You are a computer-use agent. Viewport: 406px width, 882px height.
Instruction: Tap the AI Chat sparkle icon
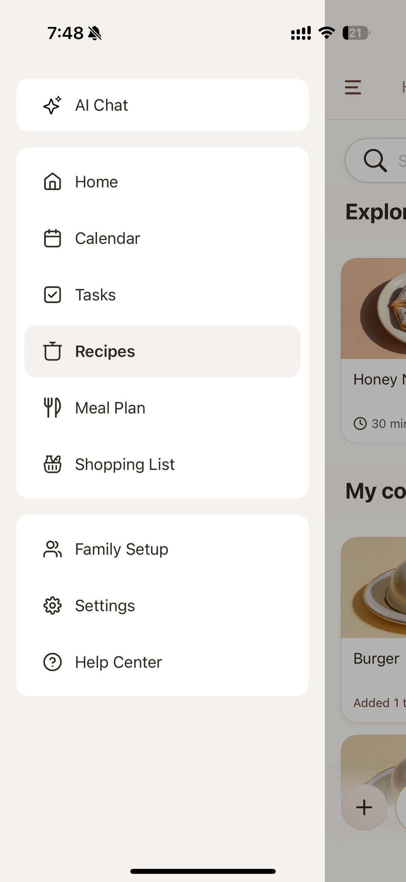[x=52, y=105]
